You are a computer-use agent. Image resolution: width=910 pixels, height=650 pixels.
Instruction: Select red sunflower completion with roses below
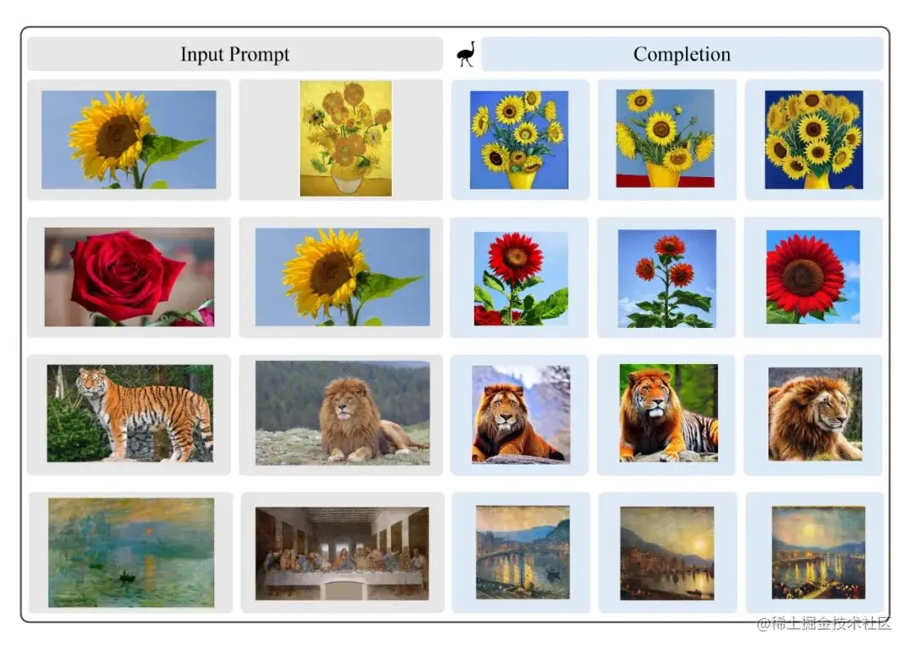pyautogui.click(x=521, y=278)
